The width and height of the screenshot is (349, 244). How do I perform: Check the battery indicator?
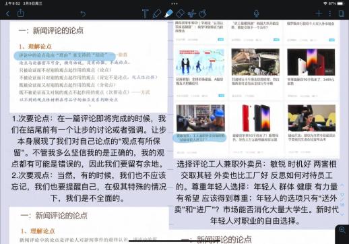pyautogui.click(x=340, y=3)
